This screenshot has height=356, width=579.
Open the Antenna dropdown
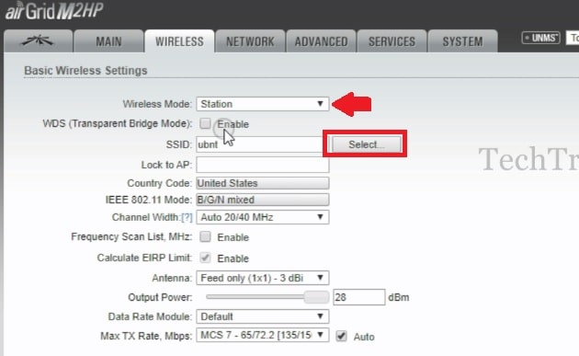[263, 278]
